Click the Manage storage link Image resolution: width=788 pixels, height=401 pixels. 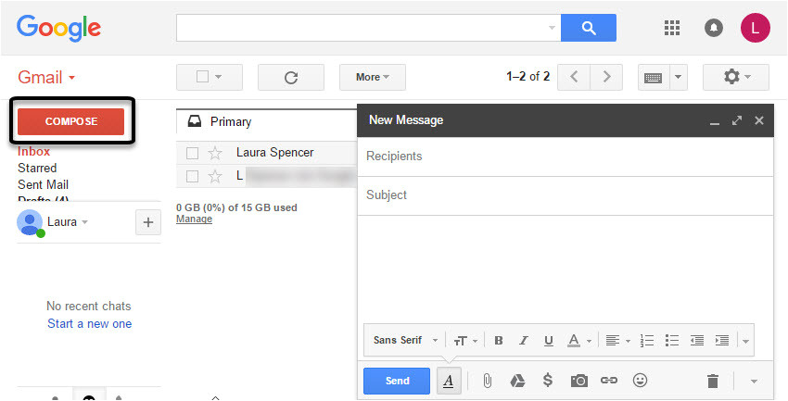(x=194, y=219)
